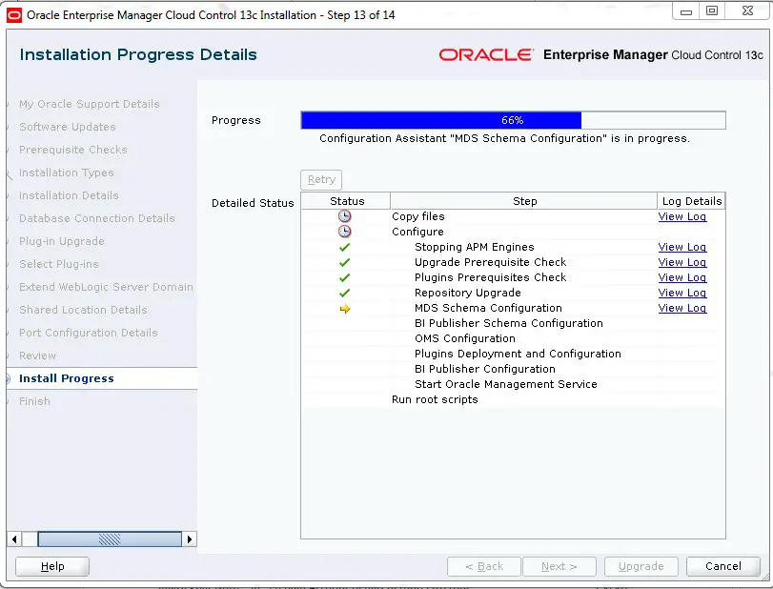This screenshot has width=773, height=589.
Task: Click the Help button
Action: click(52, 566)
